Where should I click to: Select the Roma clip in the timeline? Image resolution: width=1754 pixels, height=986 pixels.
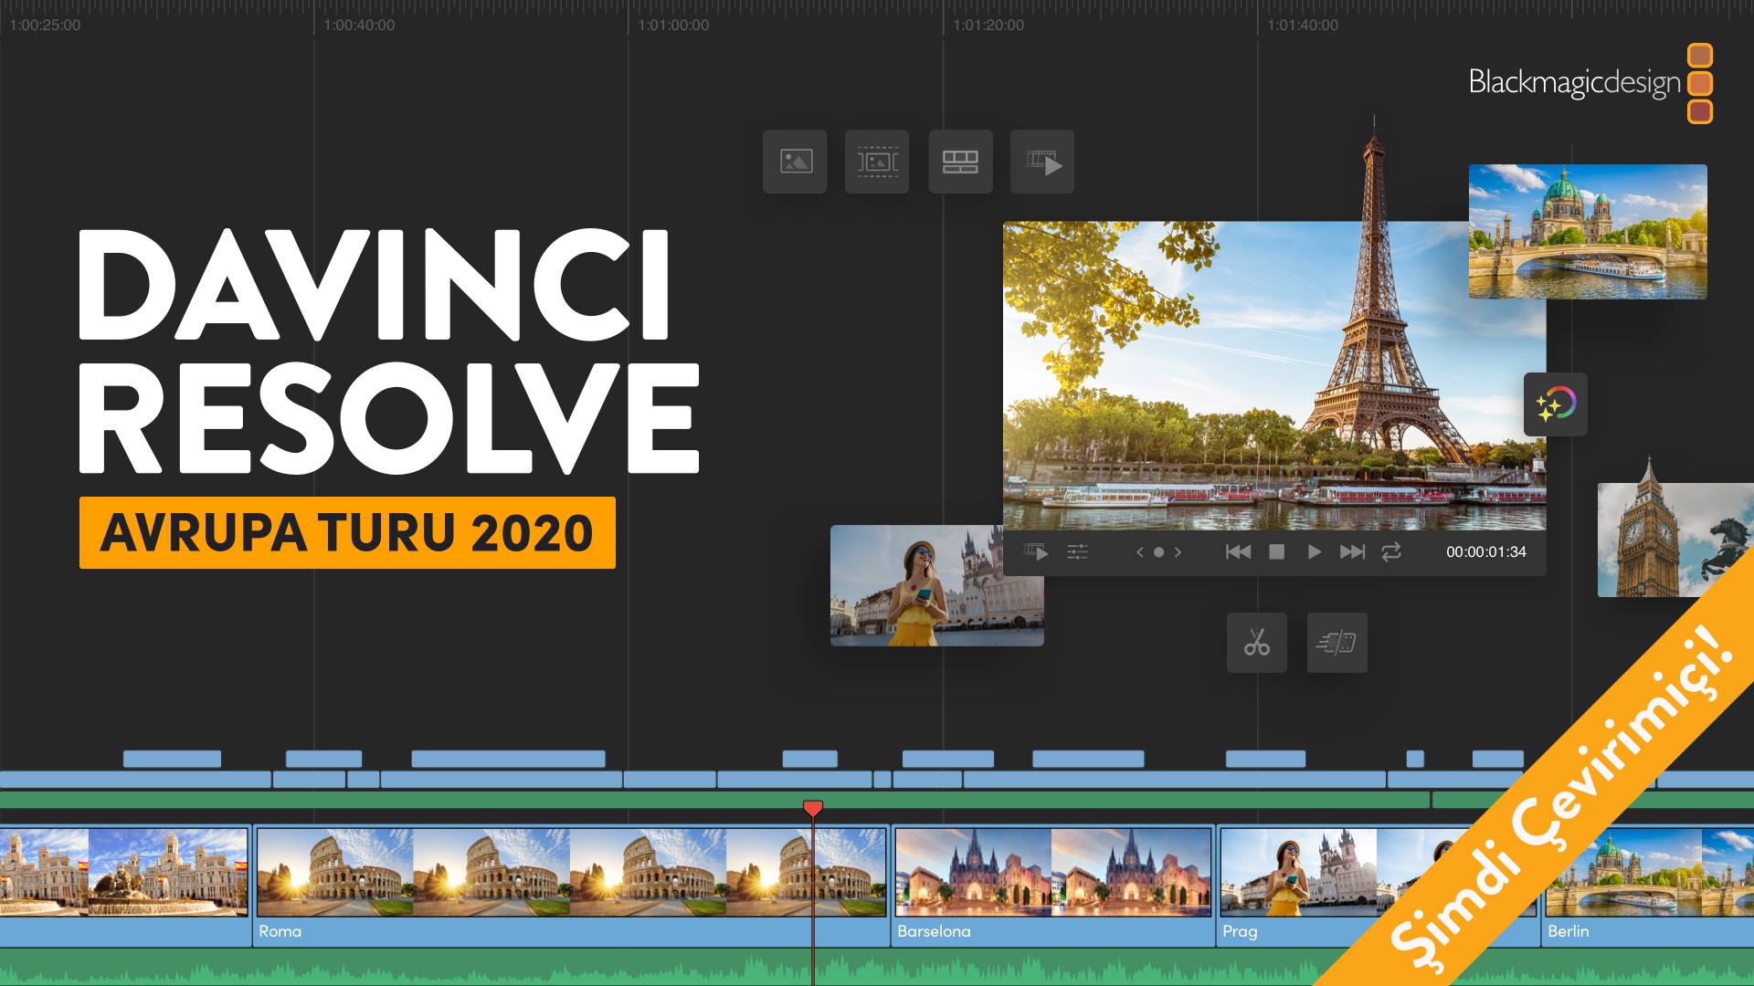(x=570, y=886)
